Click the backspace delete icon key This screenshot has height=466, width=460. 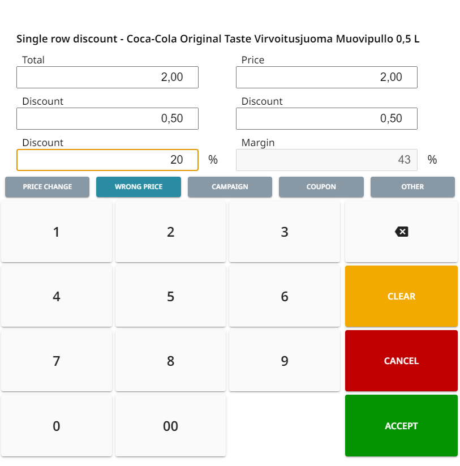401,232
